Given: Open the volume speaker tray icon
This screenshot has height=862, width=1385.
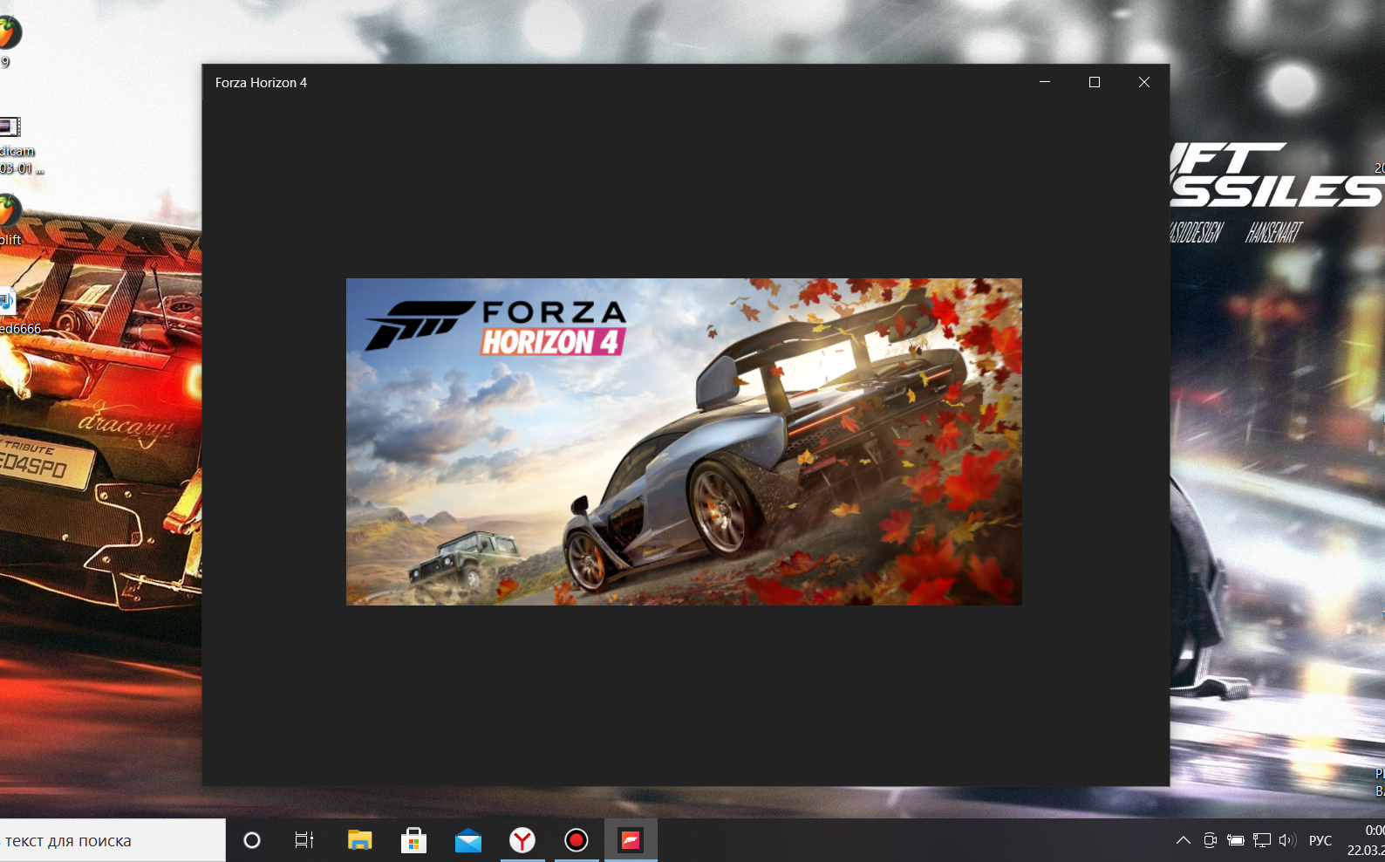Looking at the screenshot, I should [1287, 840].
